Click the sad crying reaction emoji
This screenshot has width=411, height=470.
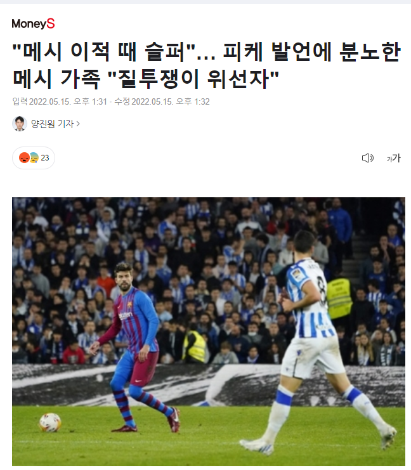click(34, 158)
